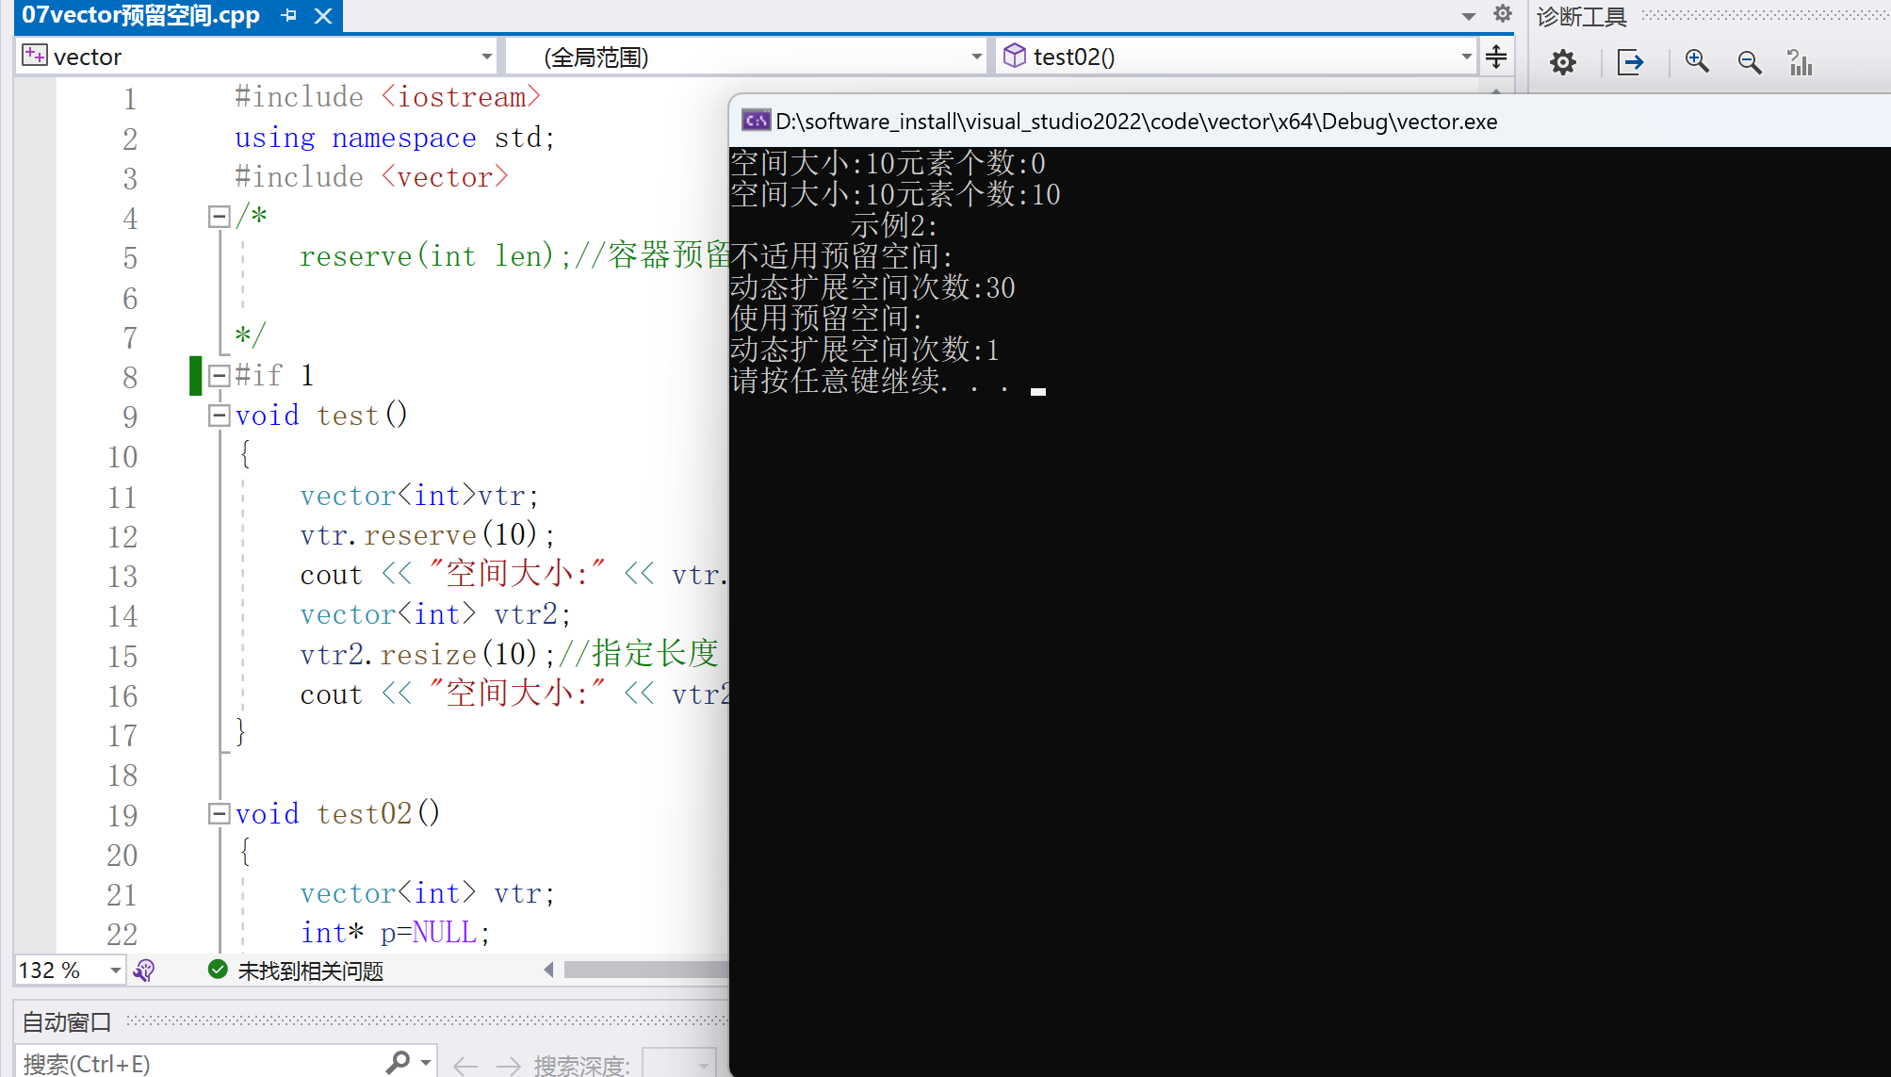Click the code cleanup brush icon
Viewport: 1891px width, 1077px height.
[x=144, y=971]
